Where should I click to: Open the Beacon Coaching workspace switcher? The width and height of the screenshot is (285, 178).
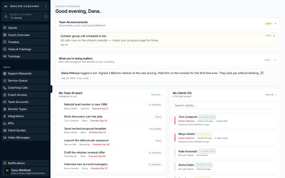click(25, 6)
